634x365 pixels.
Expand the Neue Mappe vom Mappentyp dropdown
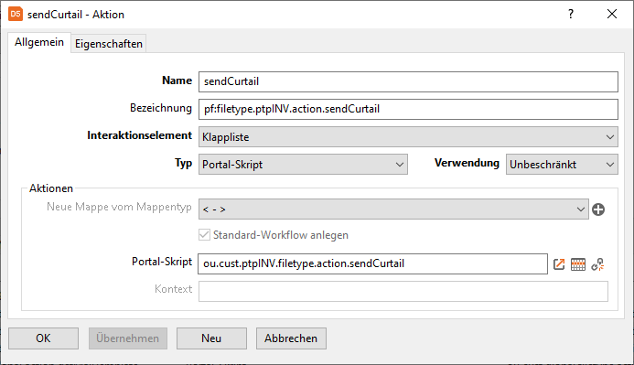pyautogui.click(x=393, y=209)
